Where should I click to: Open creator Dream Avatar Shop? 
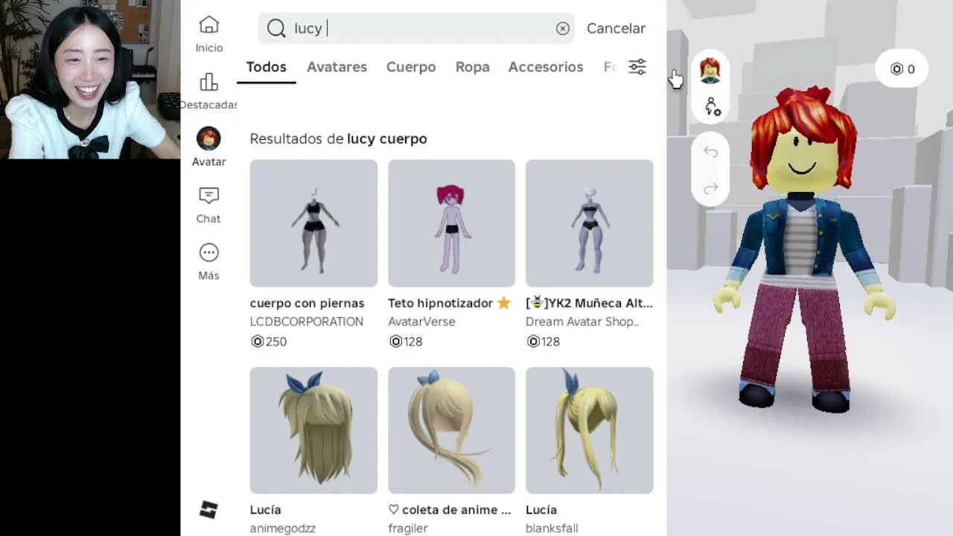[x=582, y=322]
